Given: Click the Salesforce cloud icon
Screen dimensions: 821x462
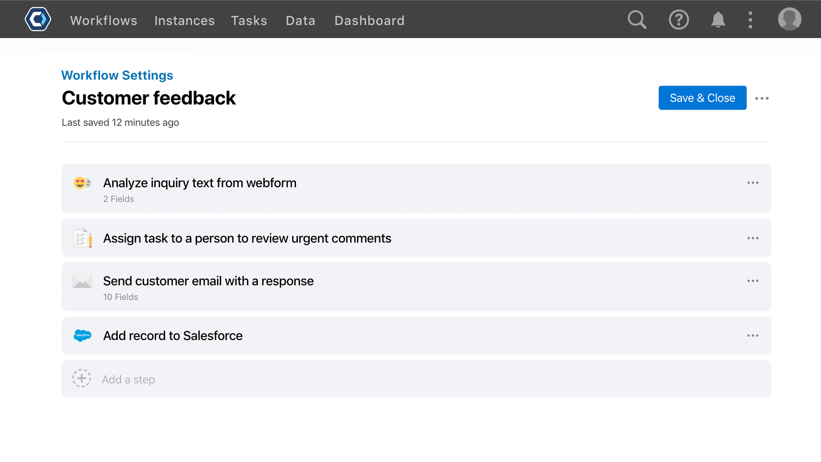Looking at the screenshot, I should (x=82, y=335).
